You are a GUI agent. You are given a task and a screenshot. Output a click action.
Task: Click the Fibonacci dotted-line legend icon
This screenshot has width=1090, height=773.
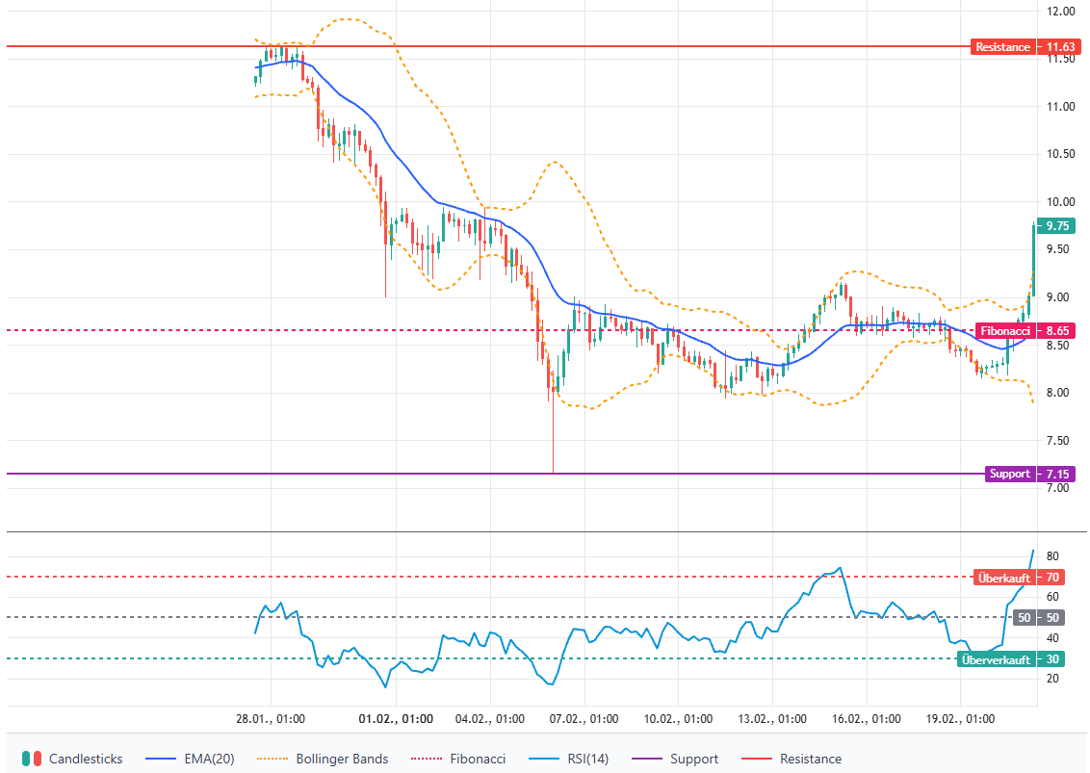coord(425,759)
